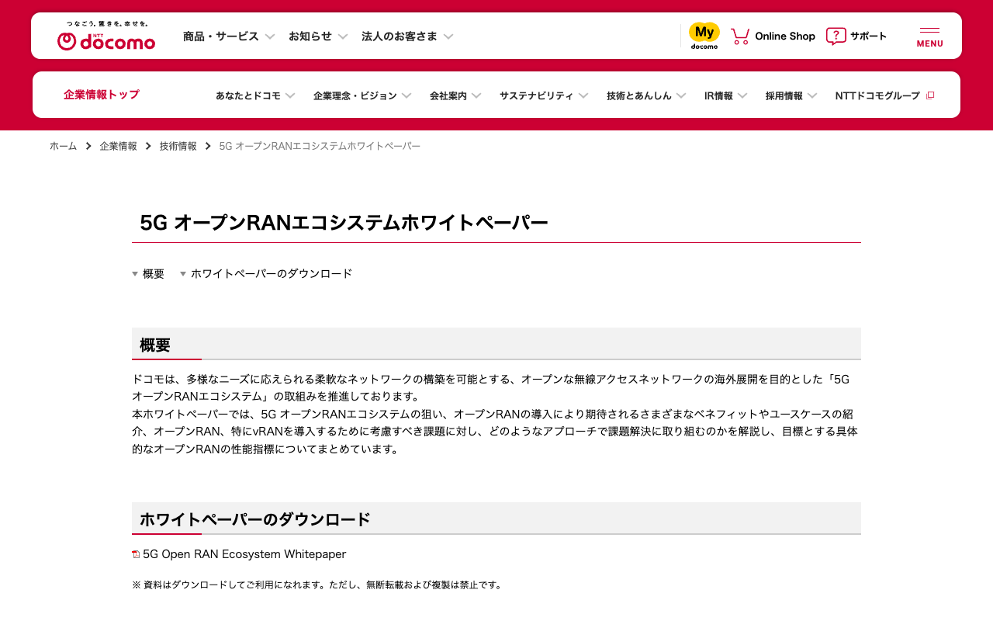Expand the お知らせ dropdown arrow
The height and width of the screenshot is (621, 993).
coord(343,36)
